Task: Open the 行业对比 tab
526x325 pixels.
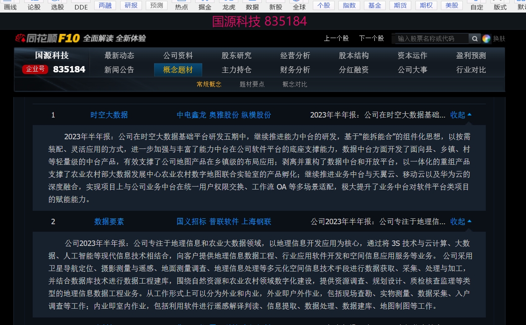Action: coord(471,70)
